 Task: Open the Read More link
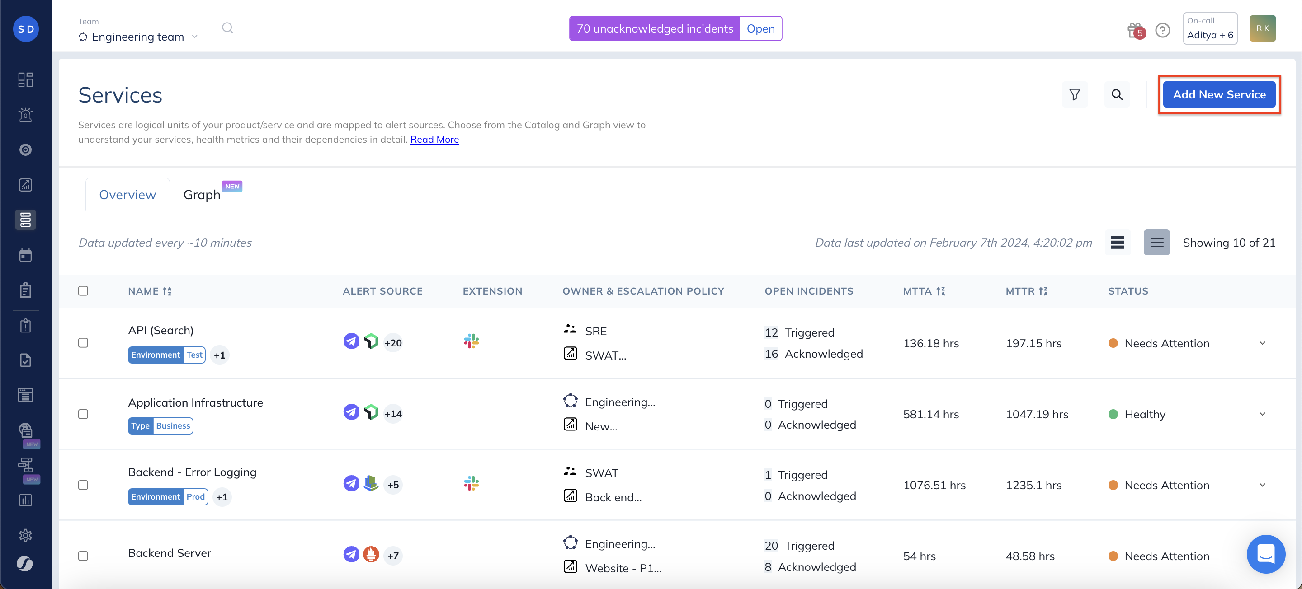pyautogui.click(x=434, y=140)
